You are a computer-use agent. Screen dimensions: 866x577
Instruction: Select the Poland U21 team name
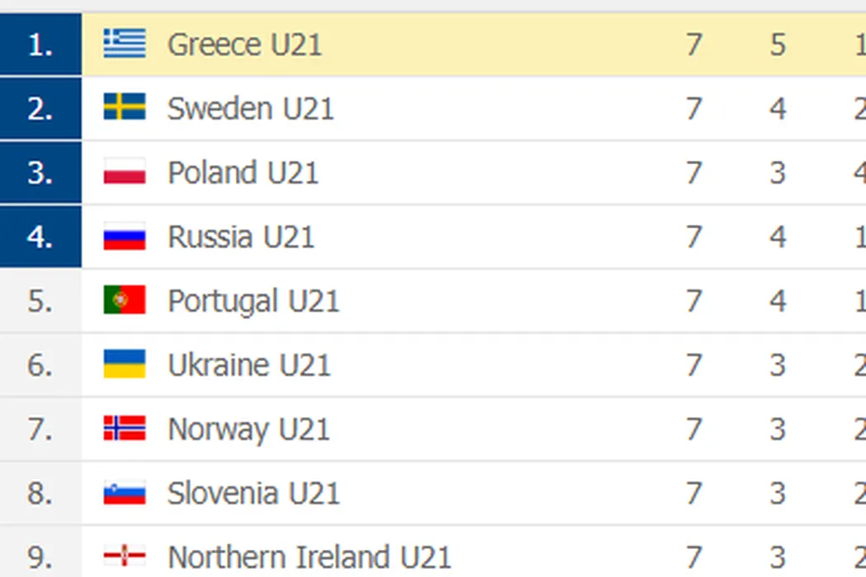pyautogui.click(x=242, y=173)
